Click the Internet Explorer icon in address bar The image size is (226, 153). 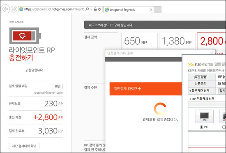21,9
